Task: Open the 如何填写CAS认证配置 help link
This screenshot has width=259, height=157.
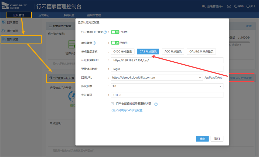Action: (x=127, y=110)
